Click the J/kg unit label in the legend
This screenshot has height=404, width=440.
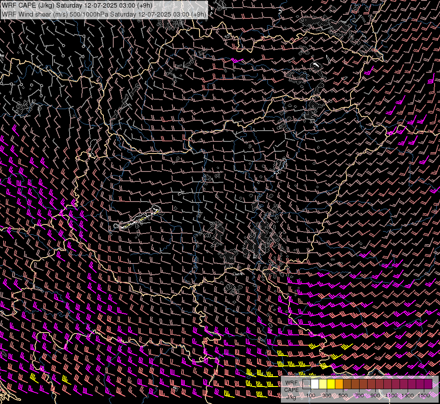coord(291,397)
